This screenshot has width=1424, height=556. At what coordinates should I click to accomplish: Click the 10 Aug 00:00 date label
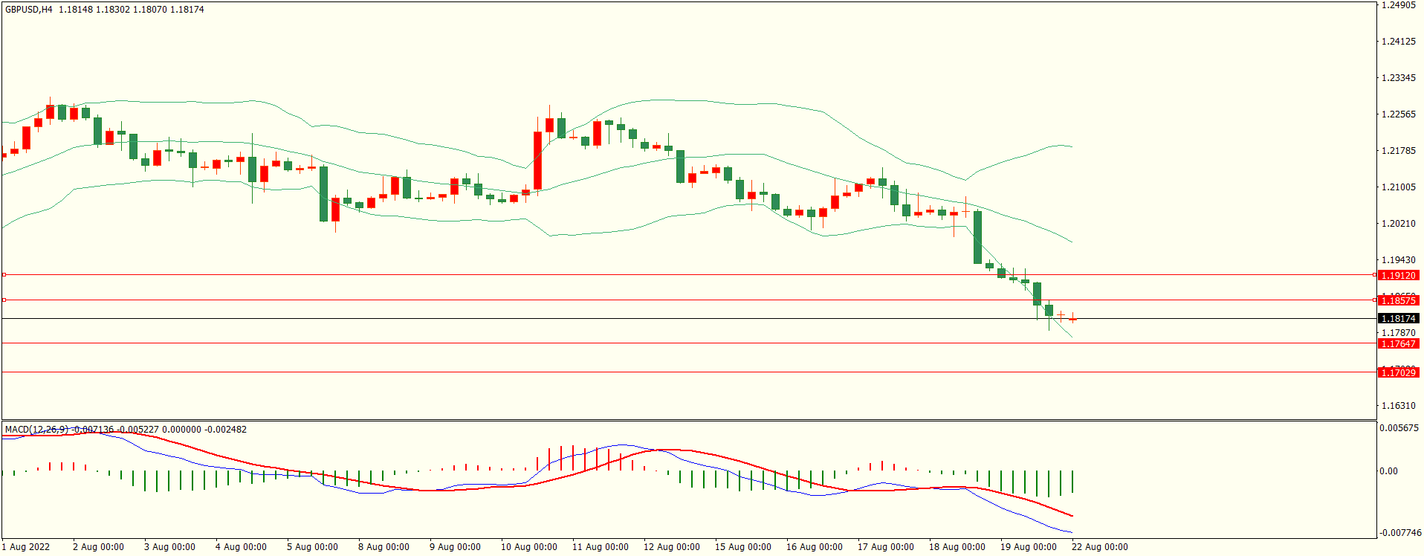(528, 547)
